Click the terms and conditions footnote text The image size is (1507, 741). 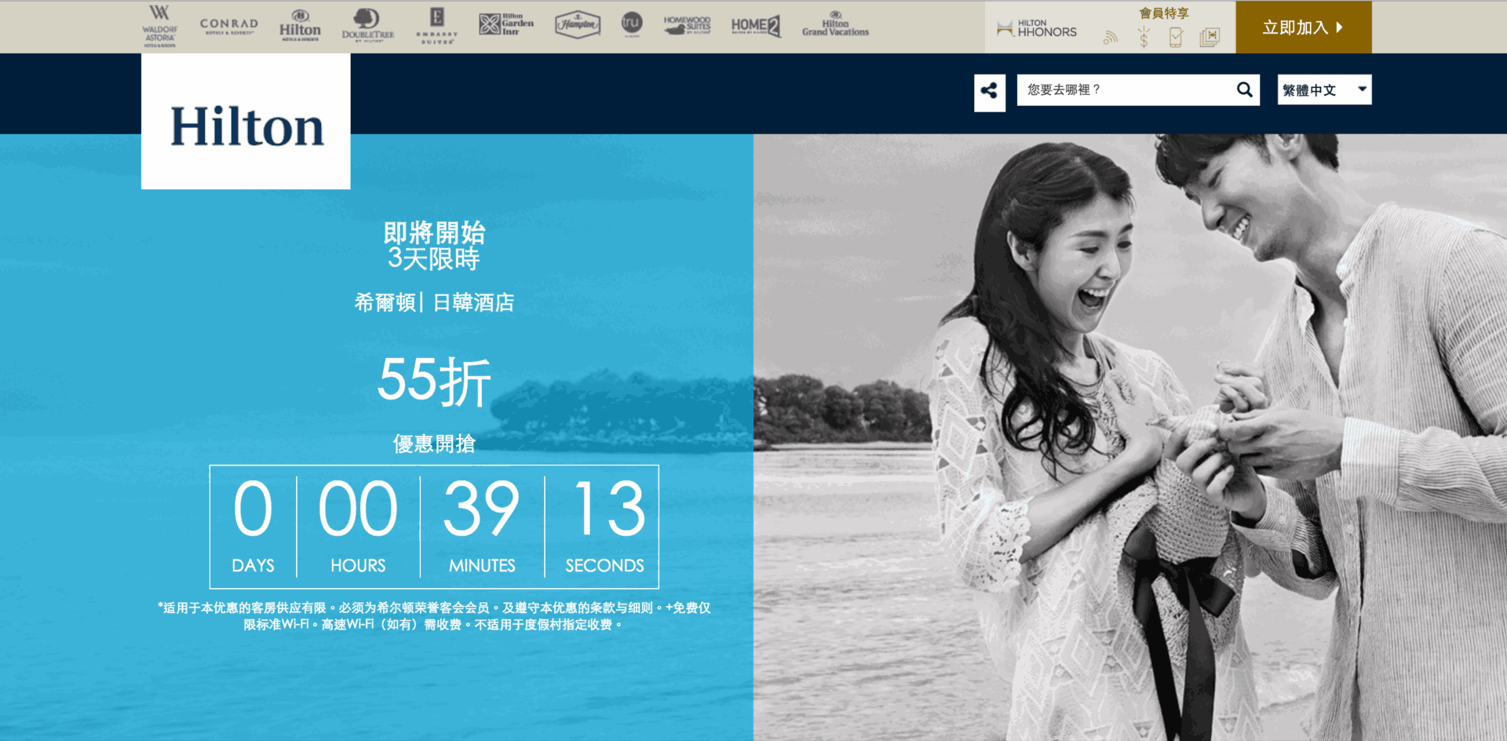[434, 616]
